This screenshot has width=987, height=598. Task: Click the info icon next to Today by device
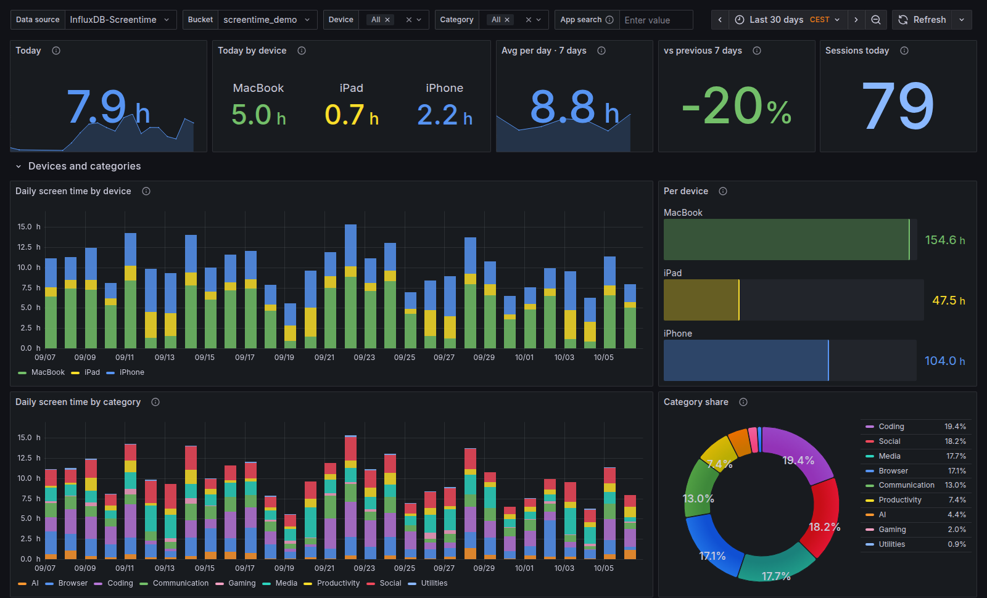point(302,51)
